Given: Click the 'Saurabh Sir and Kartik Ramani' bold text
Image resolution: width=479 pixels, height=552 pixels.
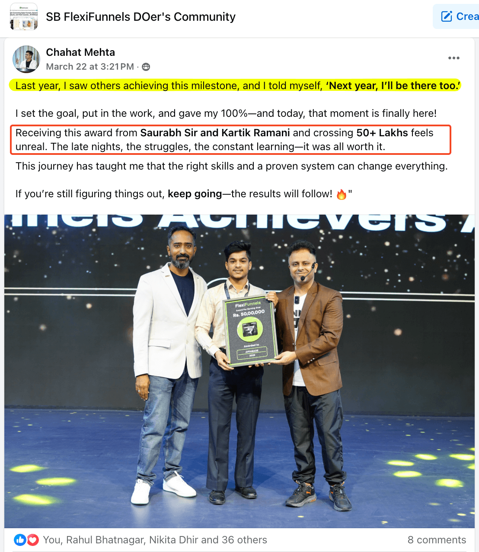Looking at the screenshot, I should [215, 133].
